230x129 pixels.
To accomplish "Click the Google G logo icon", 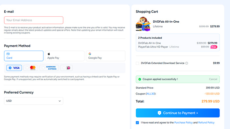I will point(90,54).
